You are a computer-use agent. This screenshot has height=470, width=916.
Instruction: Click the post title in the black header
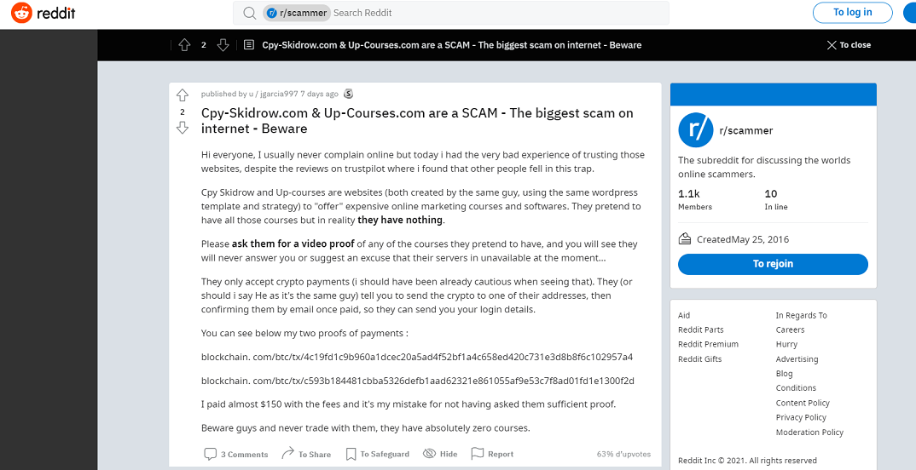[x=451, y=45]
